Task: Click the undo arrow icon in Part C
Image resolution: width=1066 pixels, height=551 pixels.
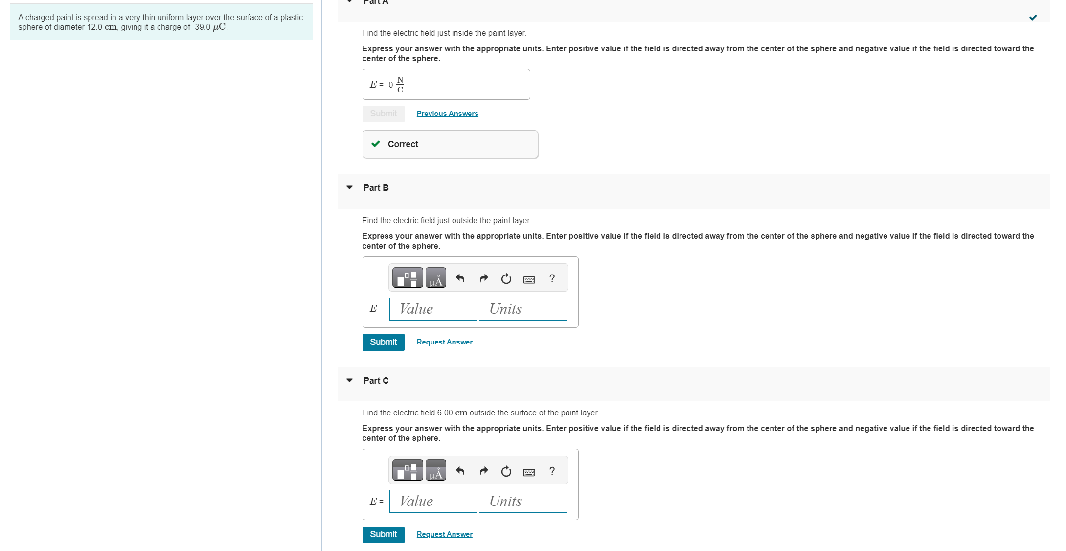Action: click(458, 470)
